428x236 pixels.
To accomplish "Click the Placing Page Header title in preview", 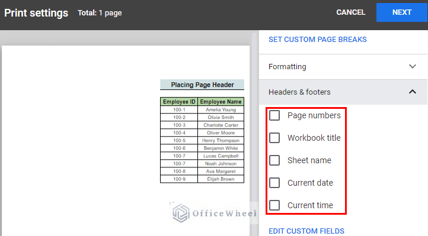I will [202, 85].
